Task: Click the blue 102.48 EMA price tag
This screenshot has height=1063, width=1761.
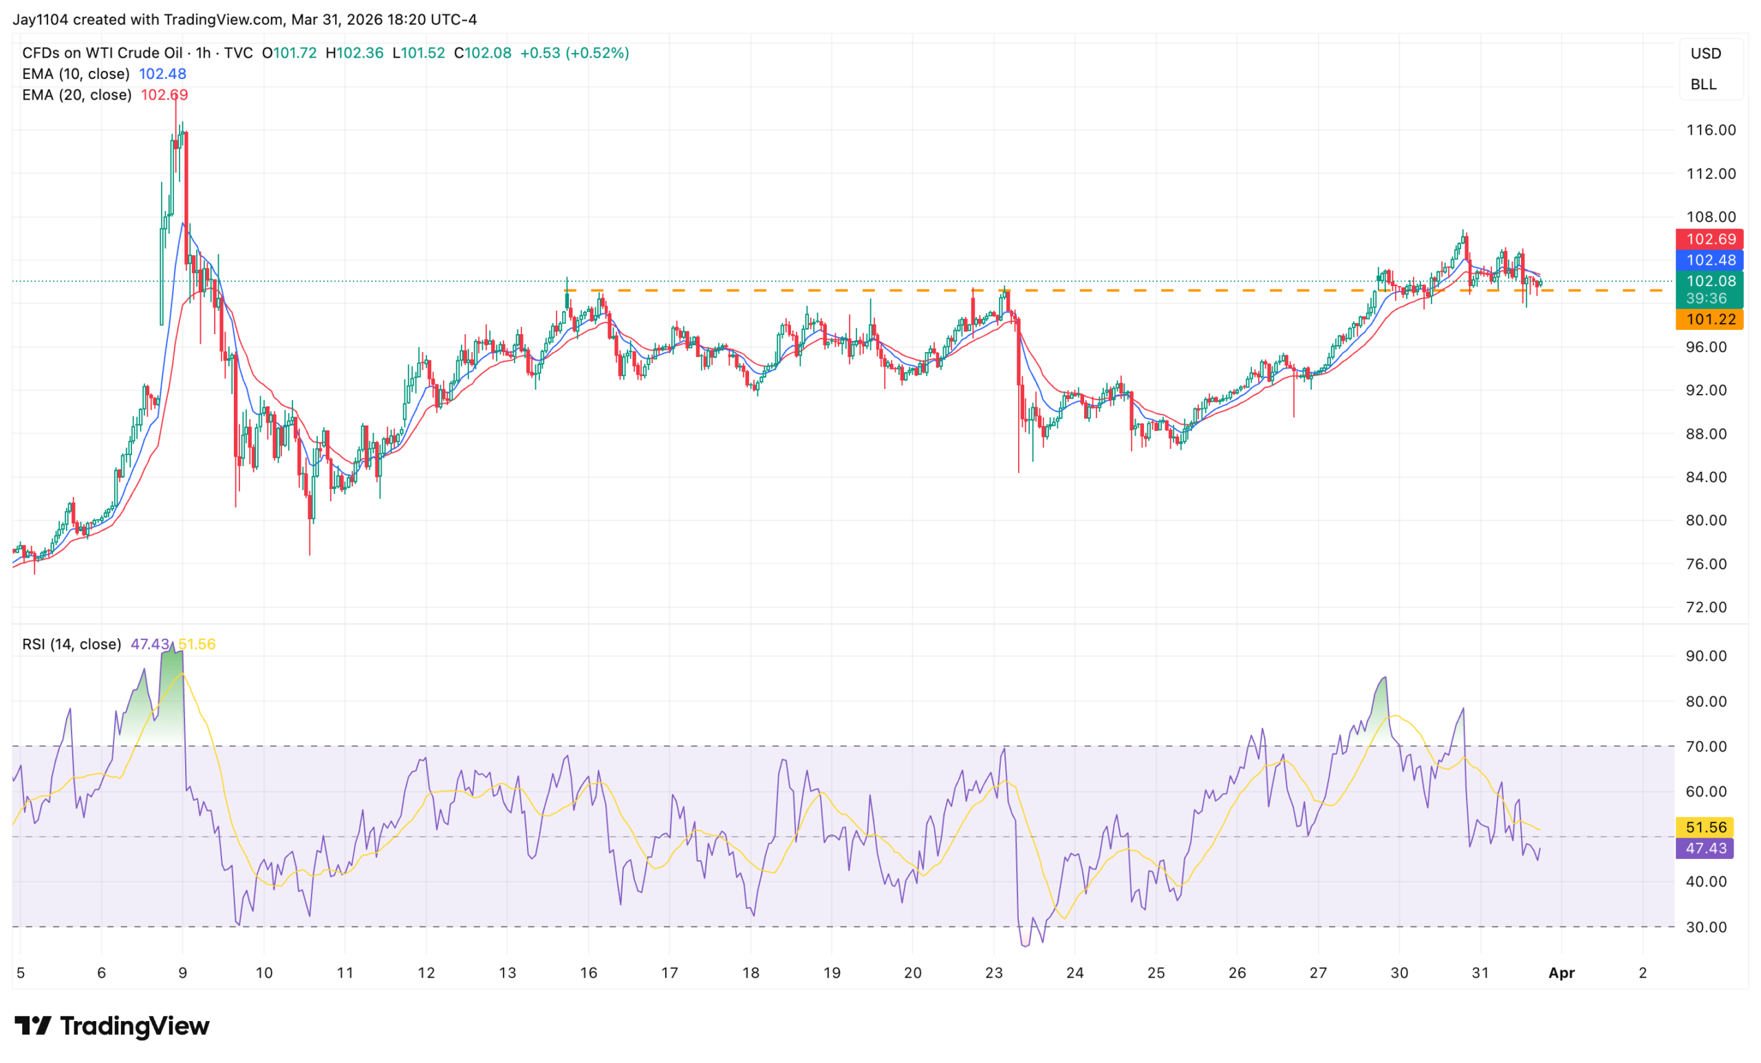Action: tap(1709, 260)
